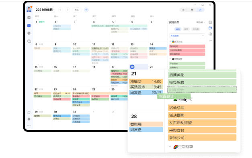
Task: Toggle the right panel layout icon
Action: point(210,22)
